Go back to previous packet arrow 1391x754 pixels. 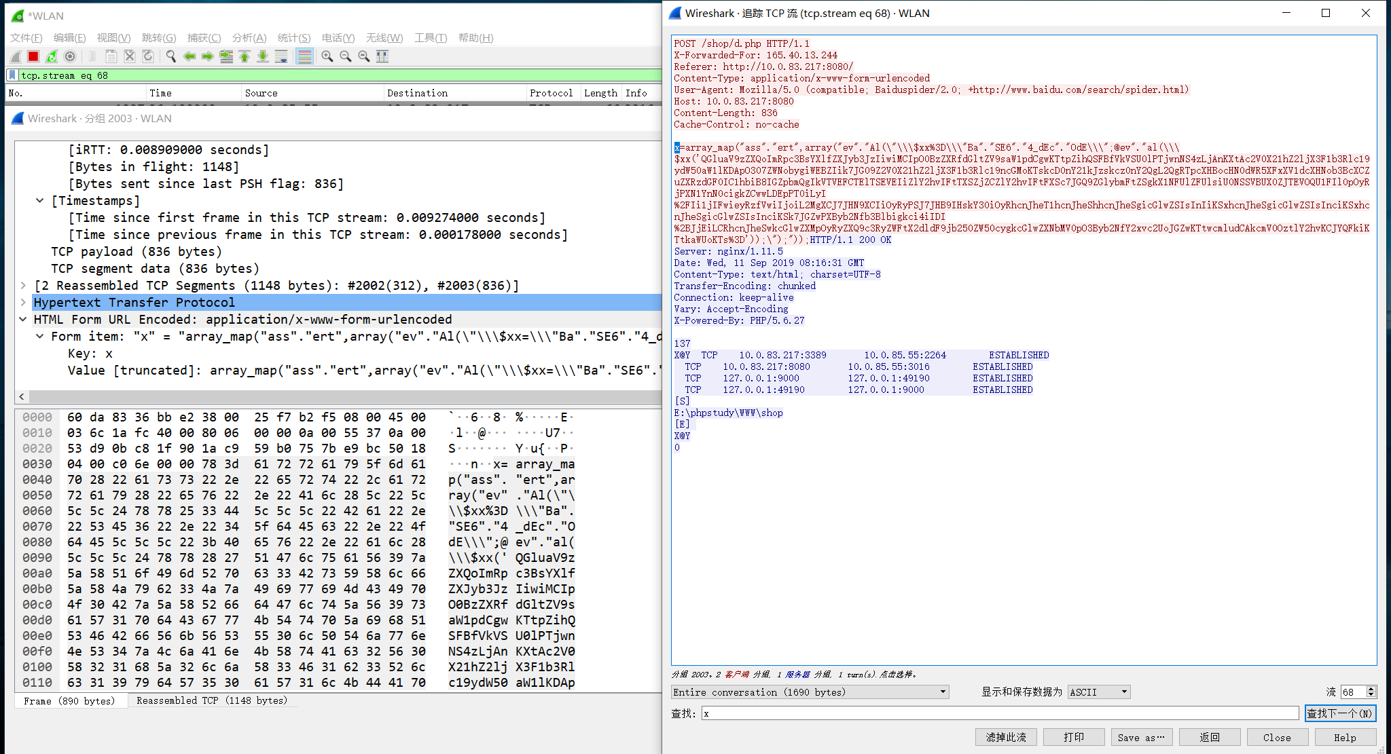tap(189, 56)
